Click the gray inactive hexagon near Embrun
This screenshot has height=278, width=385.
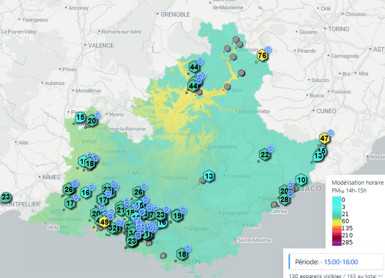click(227, 87)
